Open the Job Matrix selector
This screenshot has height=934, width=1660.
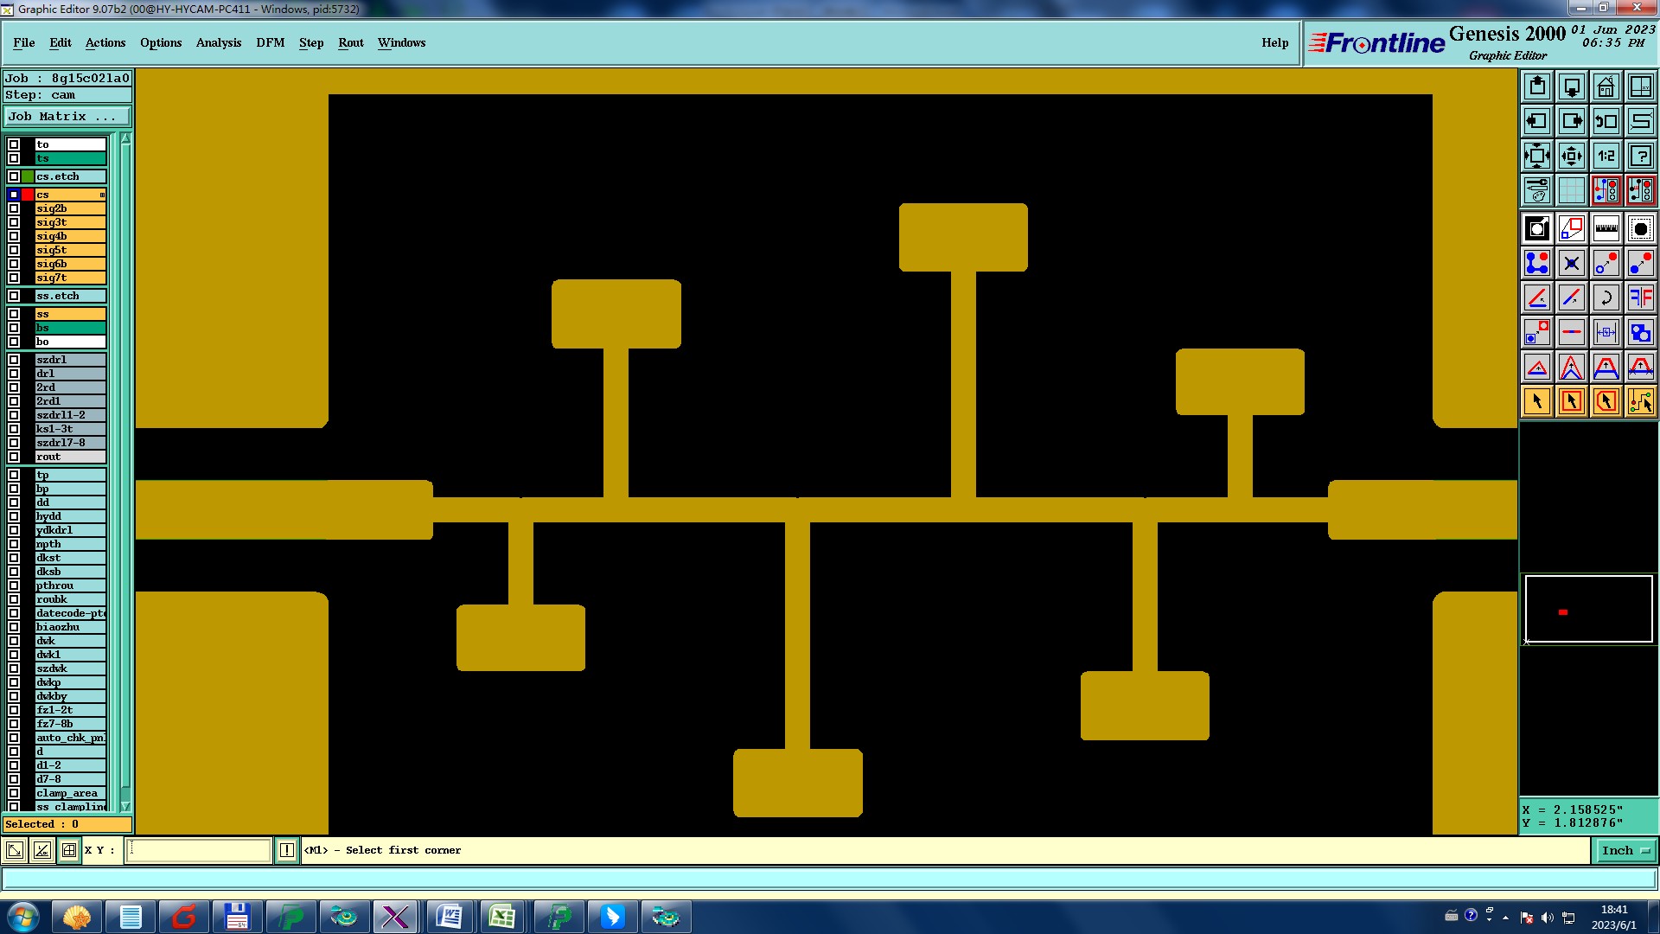click(67, 116)
